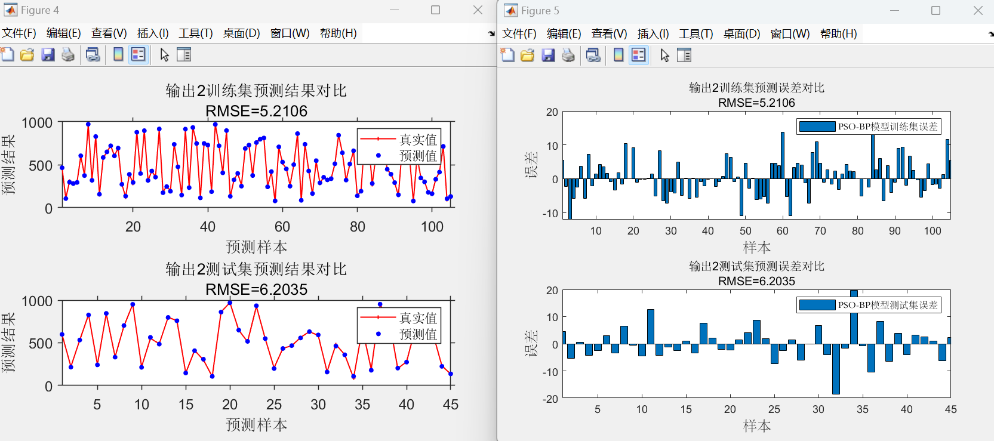994x441 pixels.
Task: Select the 输出2训练集预测结果对比 plot title
Action: click(256, 91)
